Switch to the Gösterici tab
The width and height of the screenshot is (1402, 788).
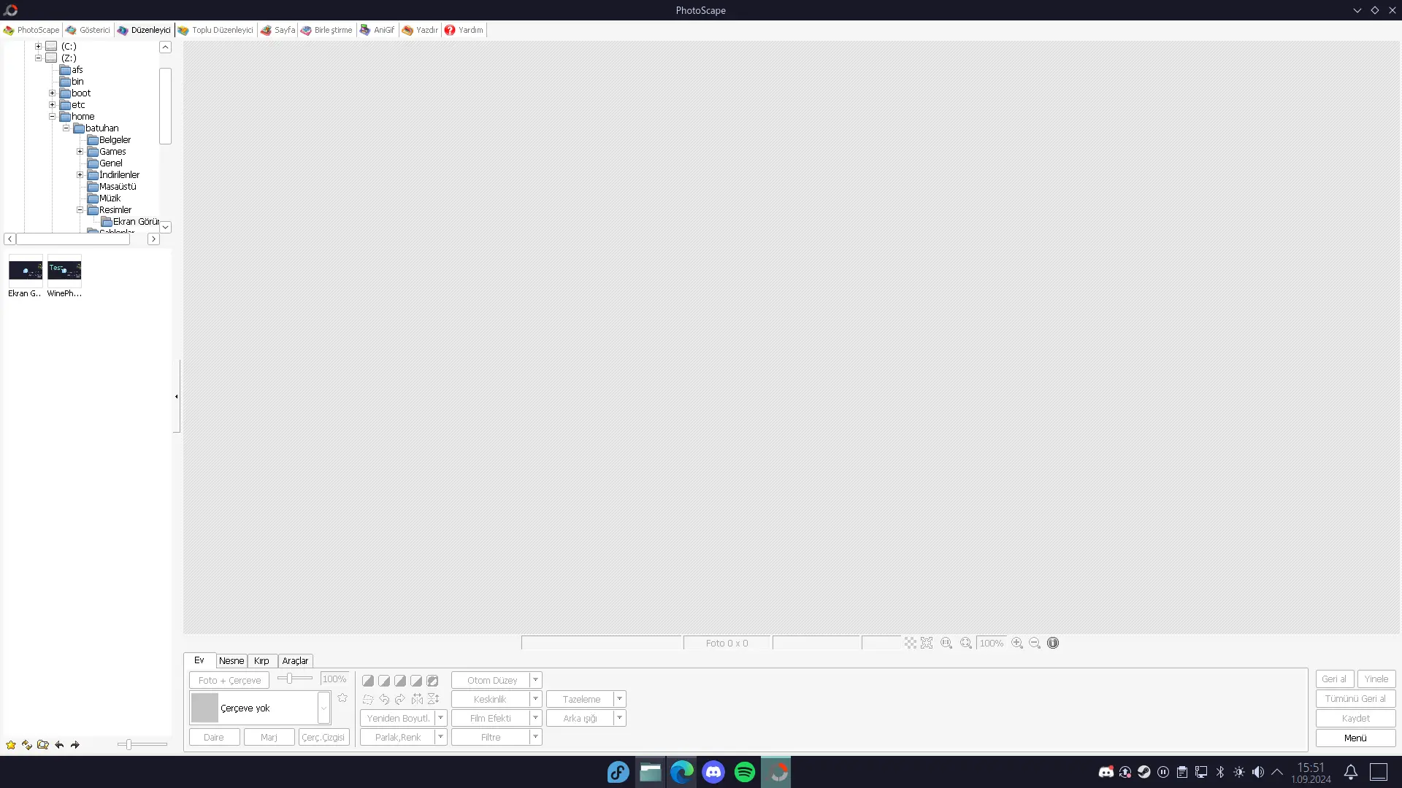pos(88,30)
